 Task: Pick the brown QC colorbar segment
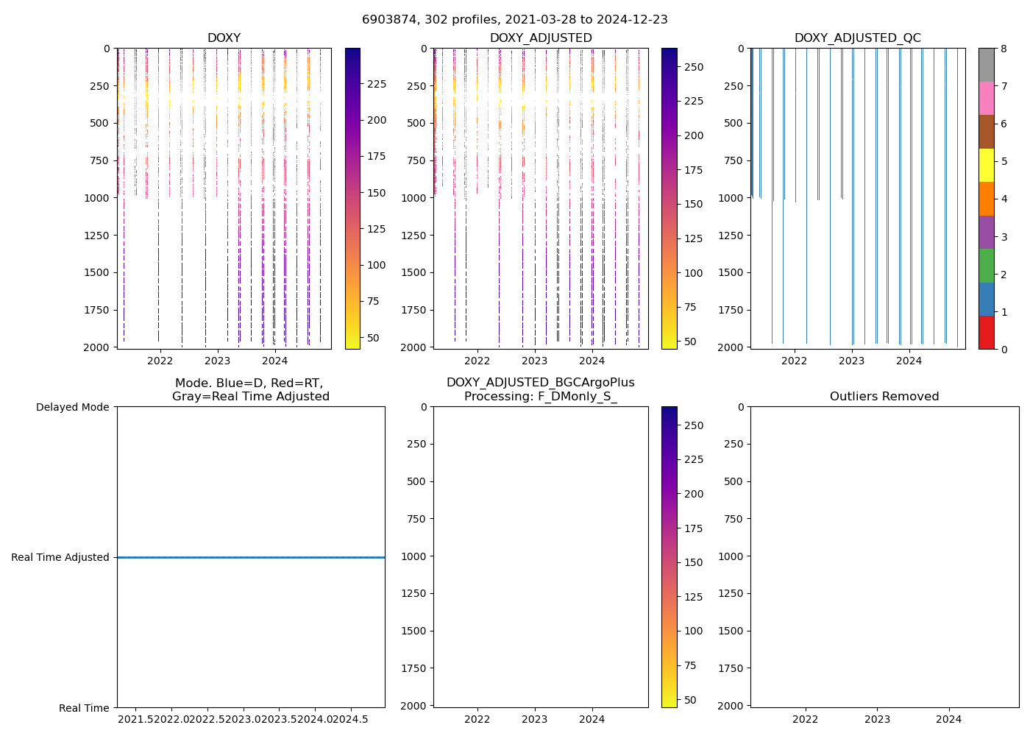[x=986, y=132]
